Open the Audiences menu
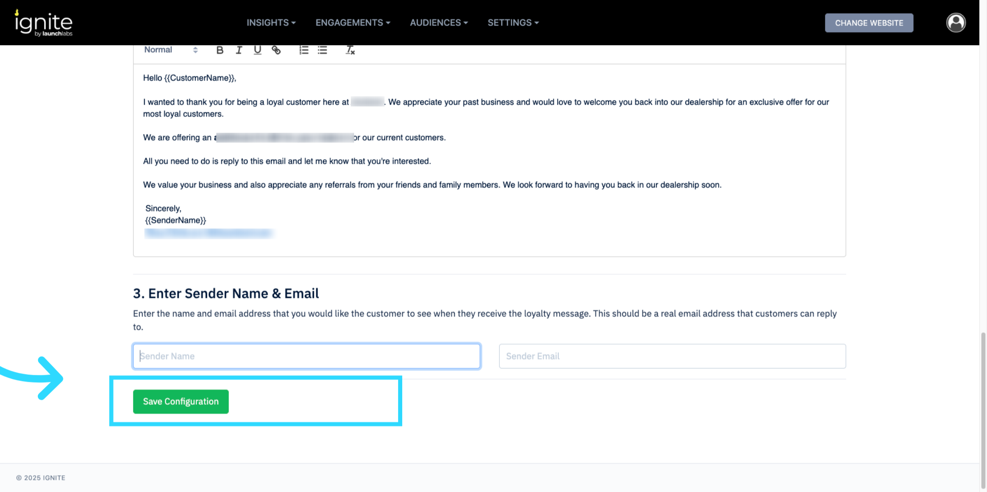The height and width of the screenshot is (492, 987). [439, 23]
